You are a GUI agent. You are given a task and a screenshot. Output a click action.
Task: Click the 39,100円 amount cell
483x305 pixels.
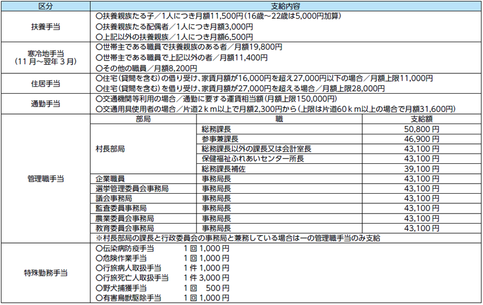tap(421, 169)
